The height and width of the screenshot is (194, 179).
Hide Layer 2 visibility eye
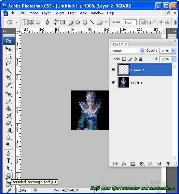coord(113,70)
